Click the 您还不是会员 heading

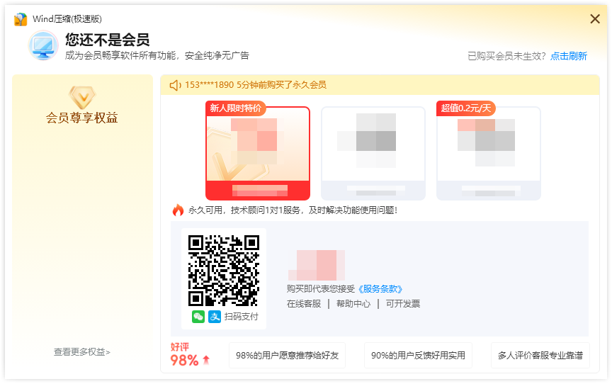[x=108, y=40]
